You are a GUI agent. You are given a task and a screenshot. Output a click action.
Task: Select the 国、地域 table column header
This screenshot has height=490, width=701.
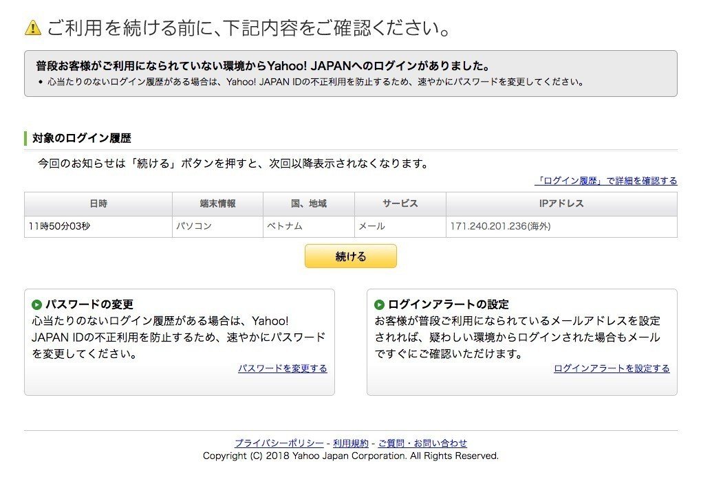click(308, 203)
